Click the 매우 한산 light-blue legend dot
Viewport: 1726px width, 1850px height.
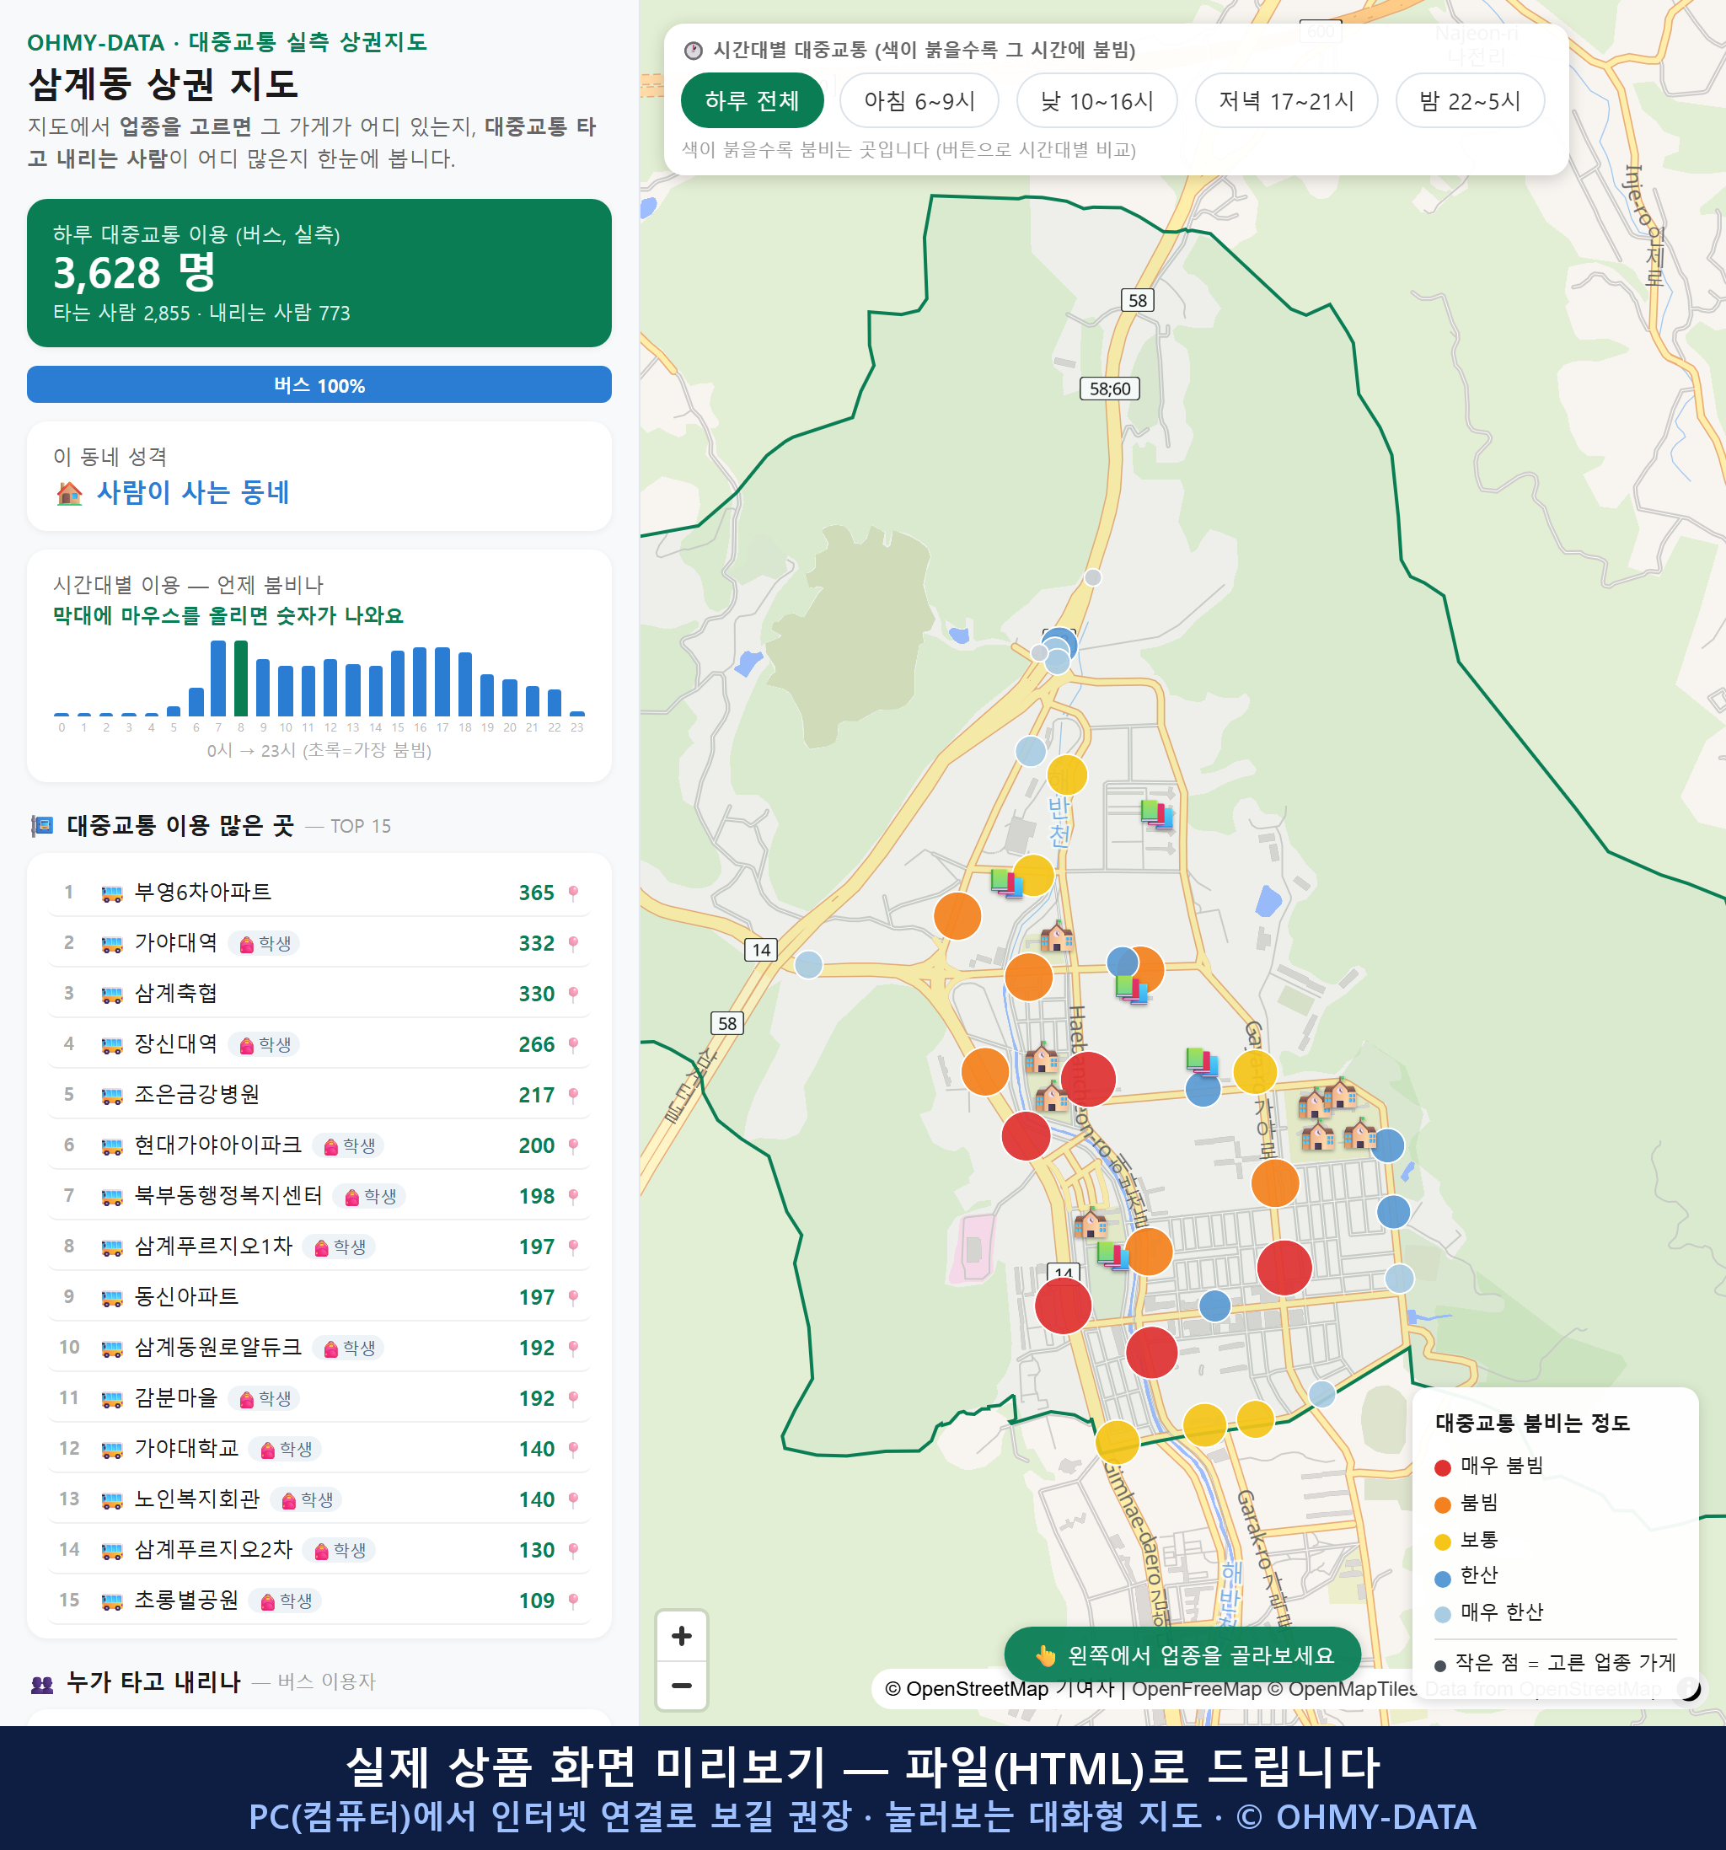tap(1442, 1614)
